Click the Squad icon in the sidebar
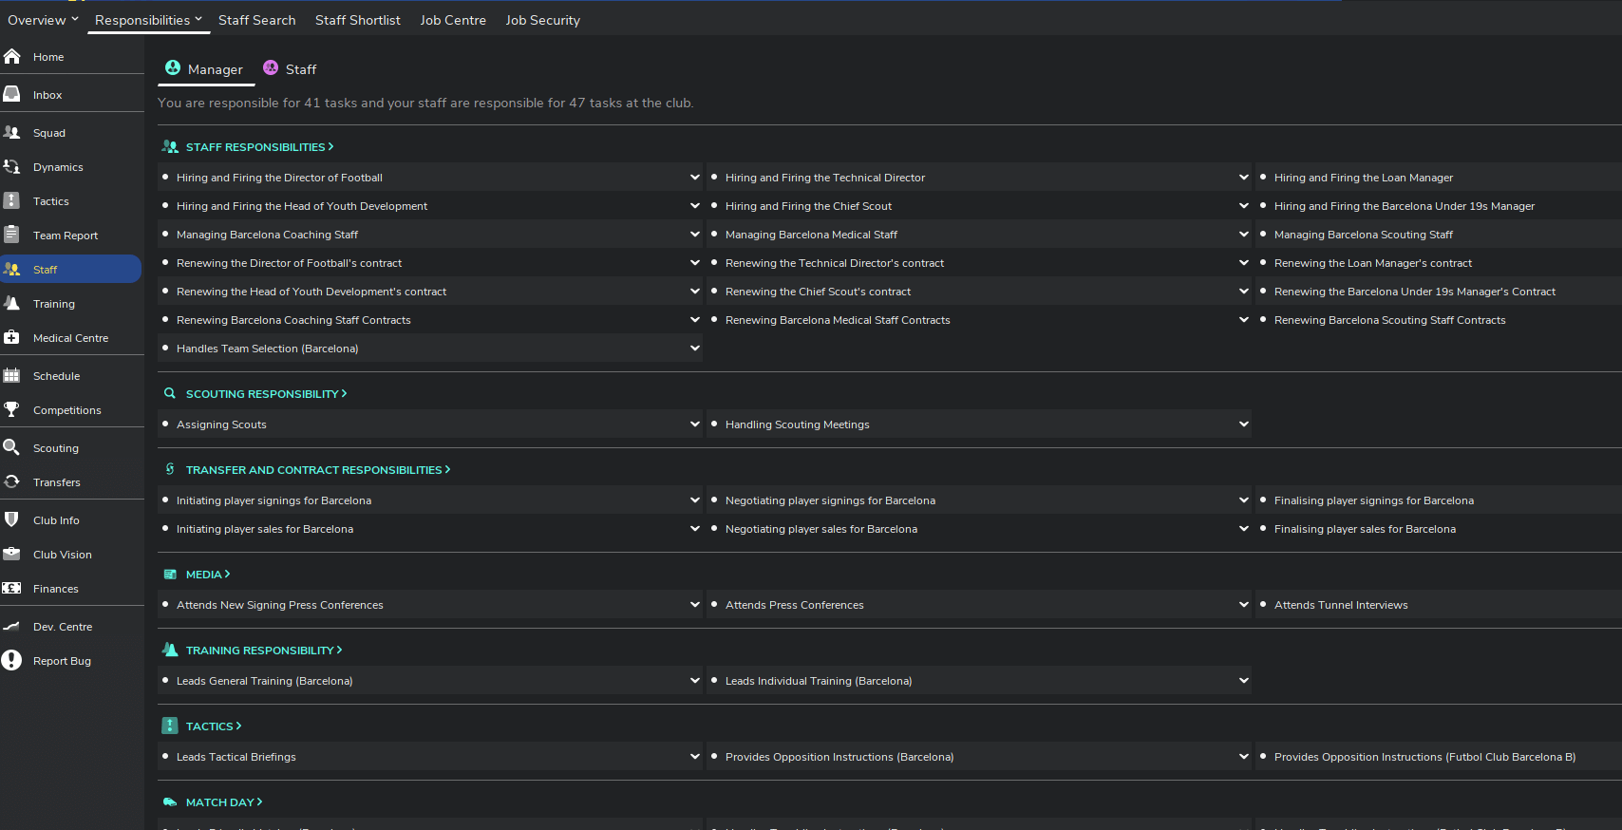This screenshot has height=830, width=1622. coord(11,133)
